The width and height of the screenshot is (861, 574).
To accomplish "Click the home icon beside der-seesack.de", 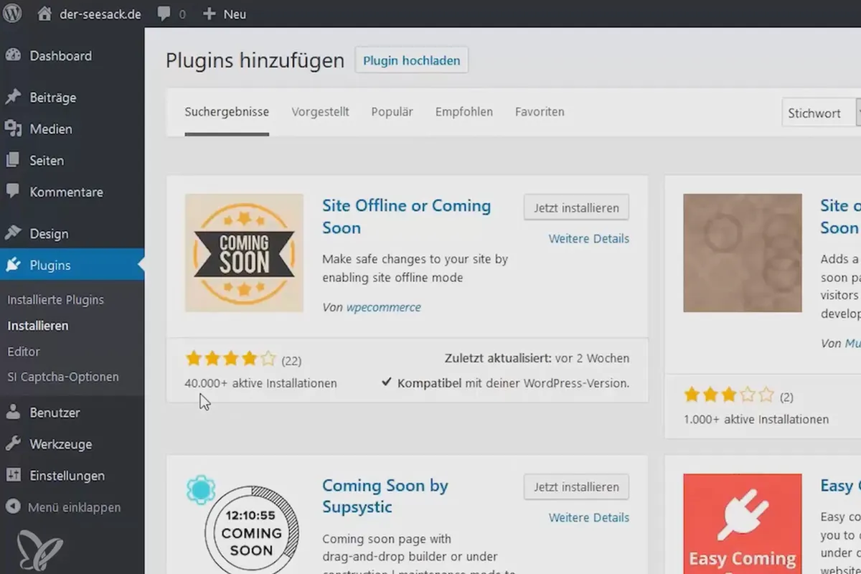I will tap(44, 14).
